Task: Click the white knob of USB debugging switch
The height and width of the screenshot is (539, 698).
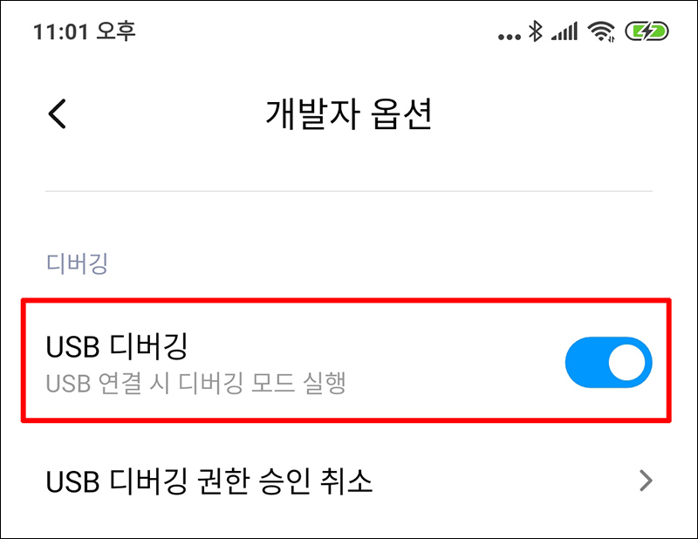Action: [x=626, y=362]
